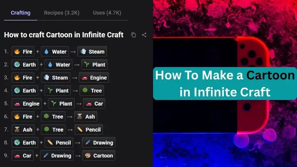Select the Steam result in step 1

tap(92, 52)
